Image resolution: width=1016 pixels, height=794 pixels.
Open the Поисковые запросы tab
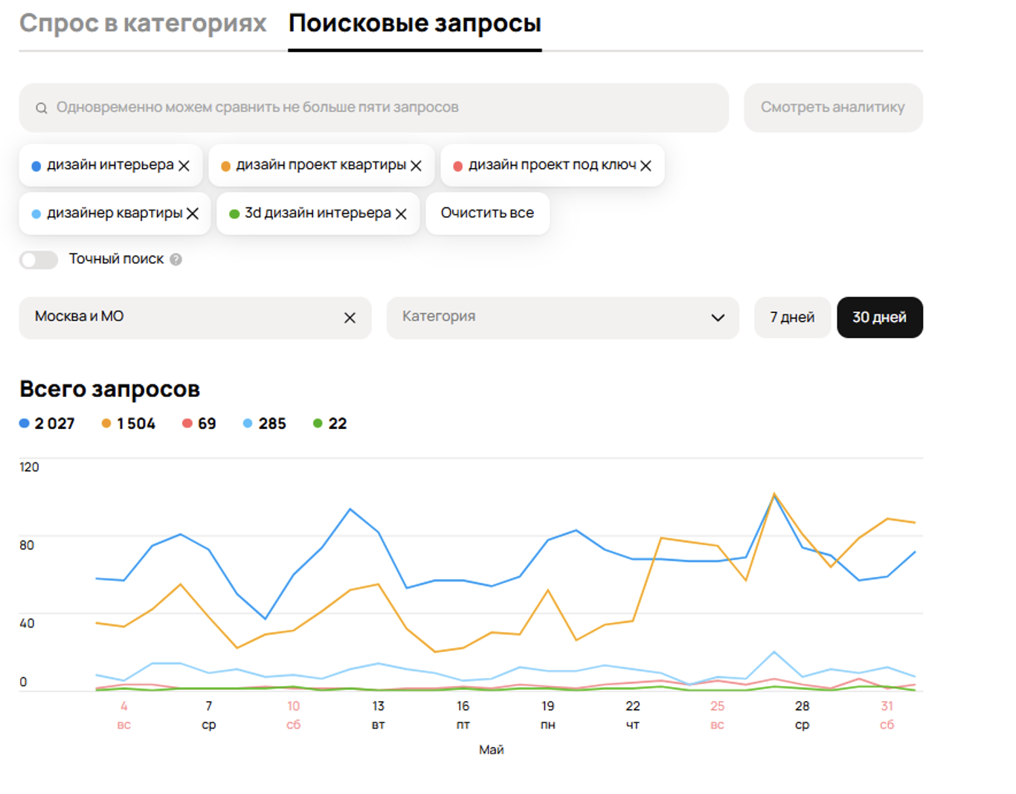(415, 24)
